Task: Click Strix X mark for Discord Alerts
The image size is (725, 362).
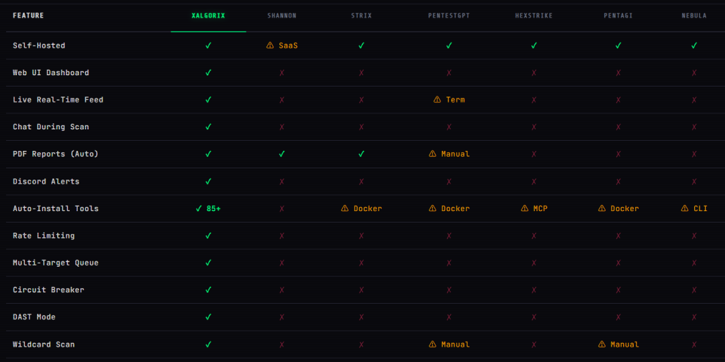Action: pos(361,182)
